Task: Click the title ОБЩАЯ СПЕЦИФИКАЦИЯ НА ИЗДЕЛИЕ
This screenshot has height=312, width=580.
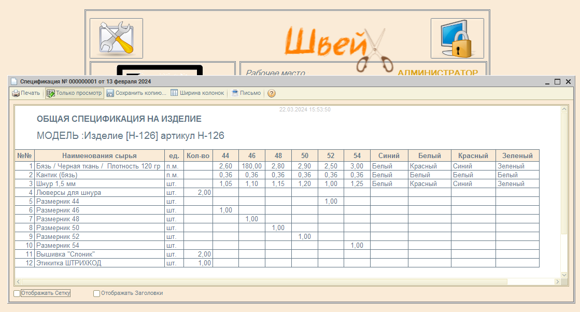Action: click(119, 119)
